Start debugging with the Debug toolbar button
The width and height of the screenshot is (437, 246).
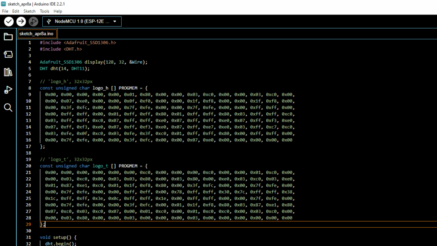[33, 21]
